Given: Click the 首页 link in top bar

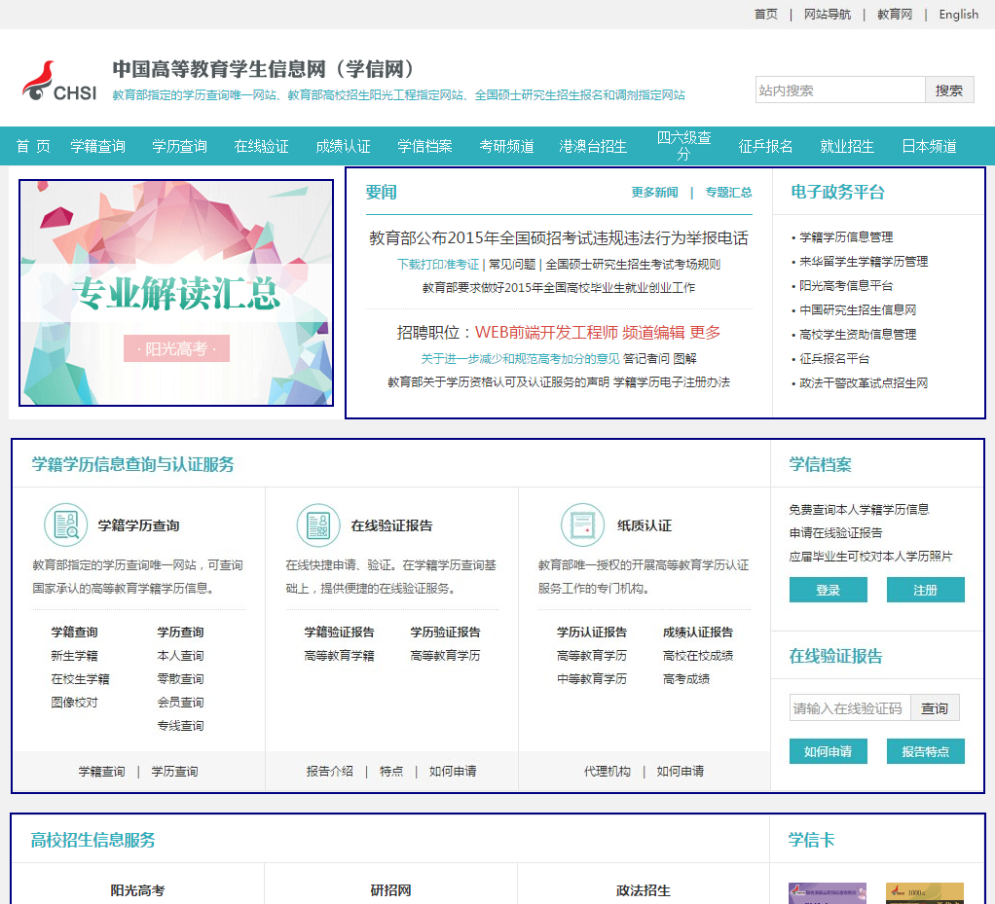Looking at the screenshot, I should coord(766,14).
